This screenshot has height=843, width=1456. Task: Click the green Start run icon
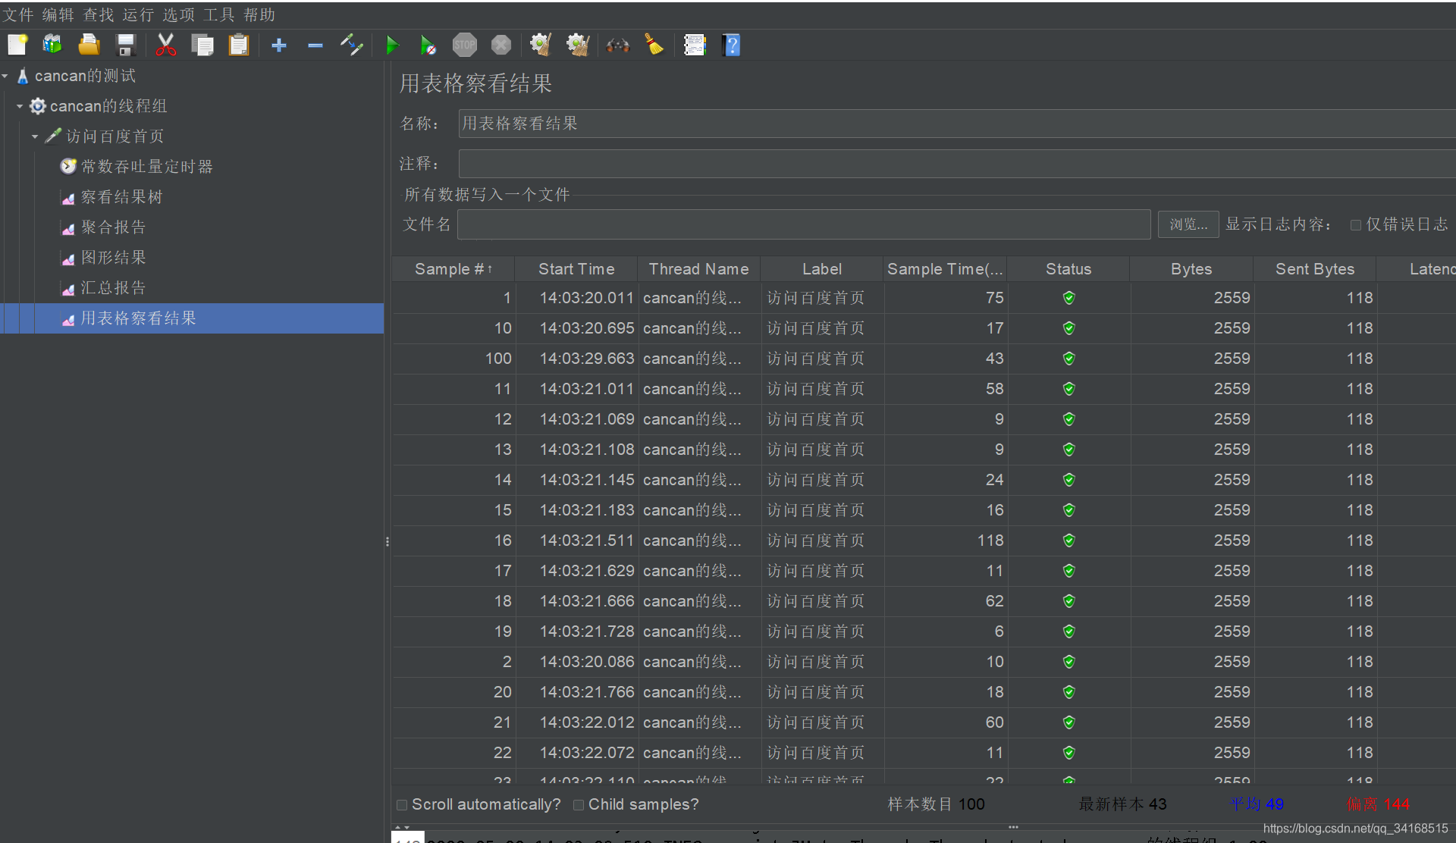(392, 45)
